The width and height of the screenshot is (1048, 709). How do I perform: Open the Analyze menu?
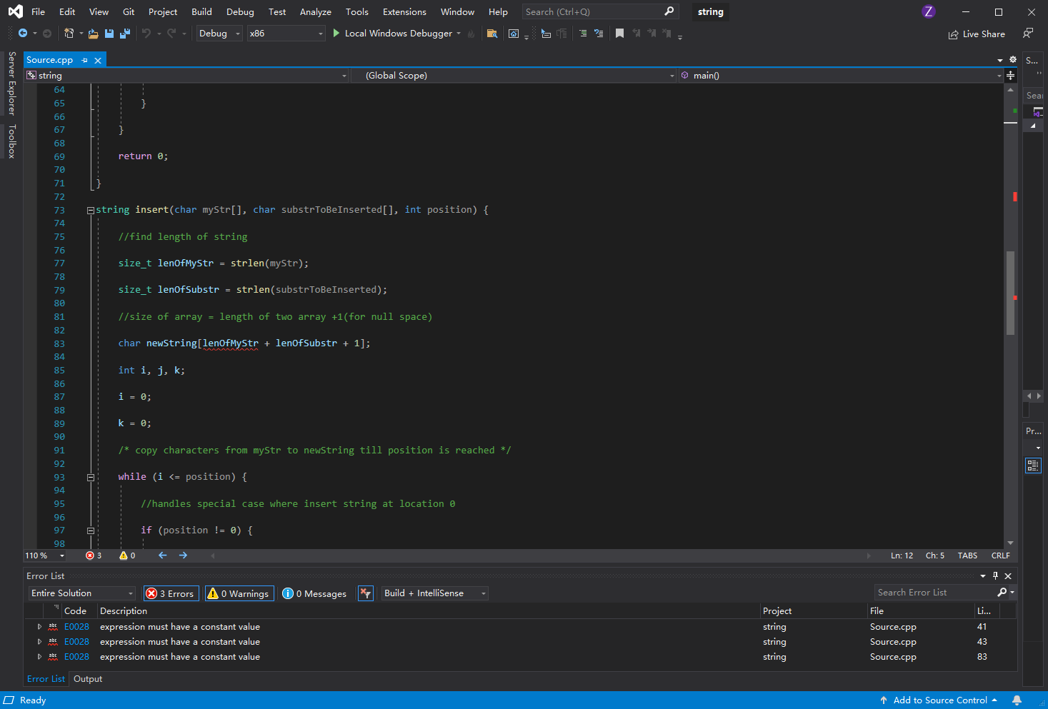pyautogui.click(x=315, y=12)
